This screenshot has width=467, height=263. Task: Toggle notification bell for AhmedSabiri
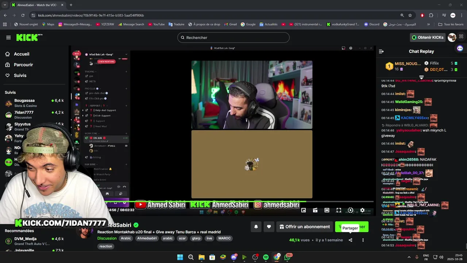[x=256, y=227]
